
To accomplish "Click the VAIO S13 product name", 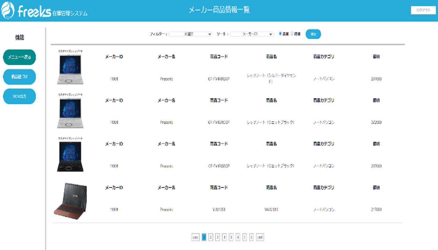I will click(x=271, y=210).
